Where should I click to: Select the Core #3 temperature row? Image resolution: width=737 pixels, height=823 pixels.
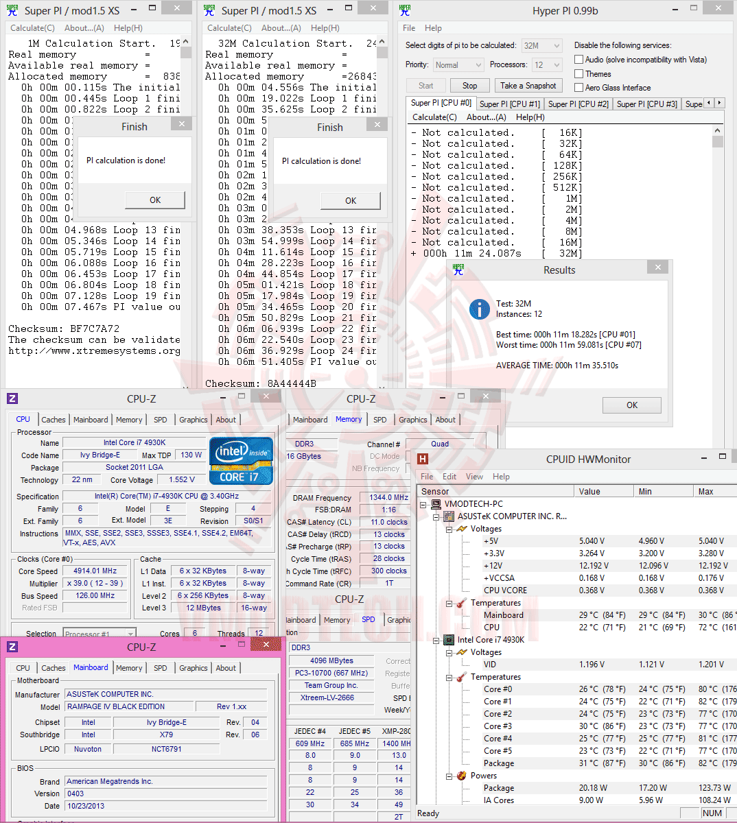pos(576,726)
